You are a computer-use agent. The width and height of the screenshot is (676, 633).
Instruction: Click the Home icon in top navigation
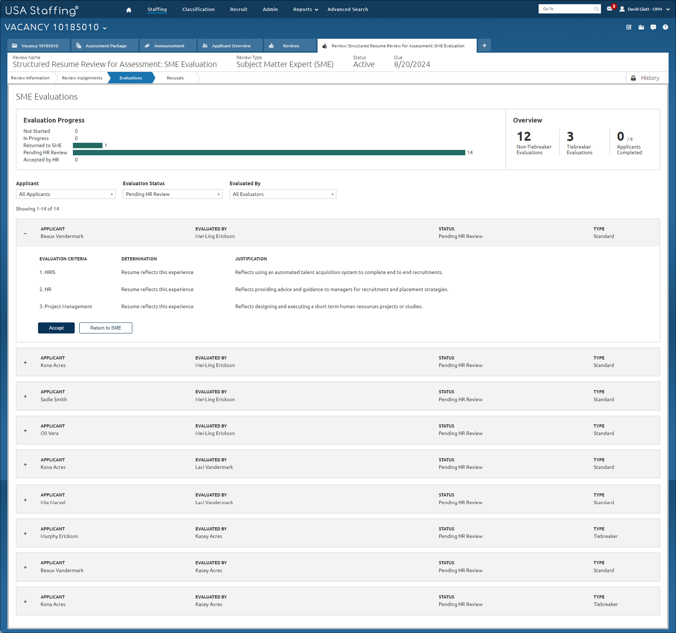click(x=129, y=9)
